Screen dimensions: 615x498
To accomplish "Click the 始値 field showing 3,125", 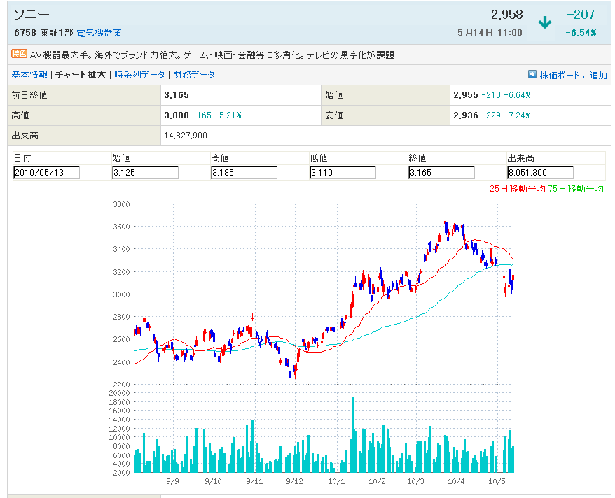I will [145, 173].
